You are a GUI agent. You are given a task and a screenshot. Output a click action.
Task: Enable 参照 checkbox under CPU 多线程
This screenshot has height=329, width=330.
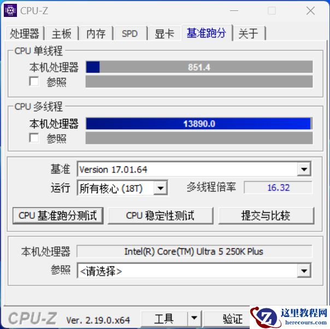tap(34, 138)
